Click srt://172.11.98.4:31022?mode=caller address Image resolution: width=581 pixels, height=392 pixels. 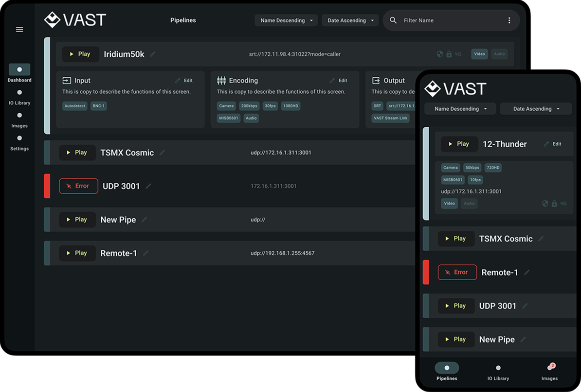pyautogui.click(x=295, y=54)
